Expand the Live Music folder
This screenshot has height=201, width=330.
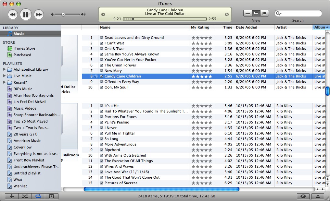coord(4,76)
